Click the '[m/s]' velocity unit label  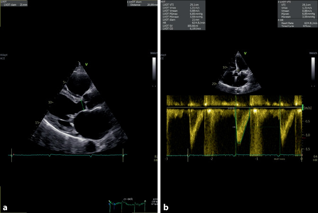308,108
